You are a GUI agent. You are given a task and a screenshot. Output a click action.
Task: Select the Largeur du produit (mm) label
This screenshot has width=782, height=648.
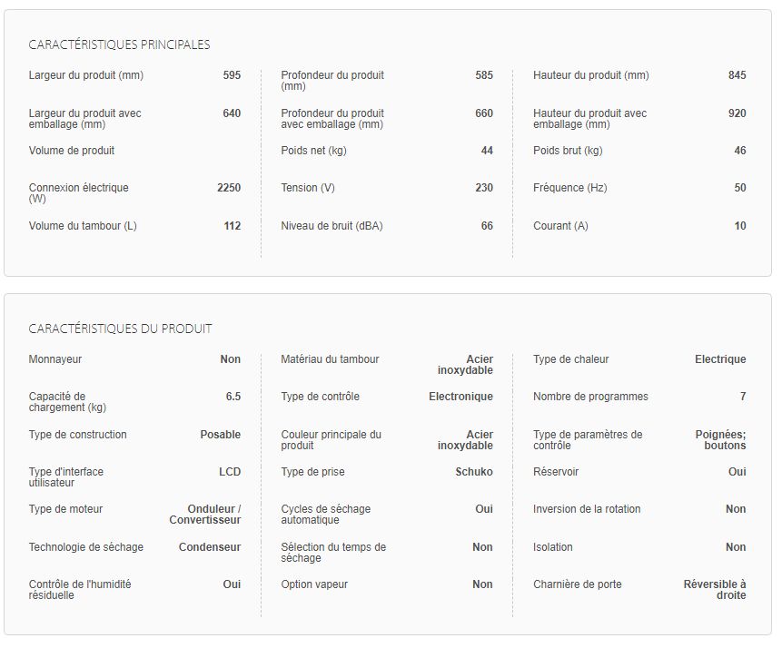[x=86, y=75]
